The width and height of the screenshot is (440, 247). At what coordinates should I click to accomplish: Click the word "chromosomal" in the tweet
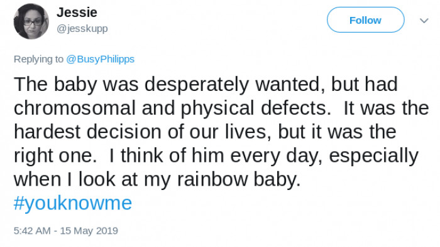75,108
